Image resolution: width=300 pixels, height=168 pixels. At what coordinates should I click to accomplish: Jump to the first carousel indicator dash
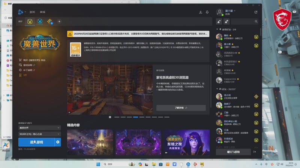pos(117,117)
